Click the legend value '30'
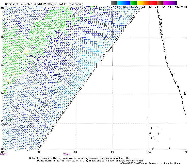Screen dimensions: 188x165 (150, 7)
